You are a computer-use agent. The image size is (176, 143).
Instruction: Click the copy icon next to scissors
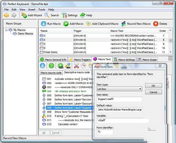pos(83,66)
